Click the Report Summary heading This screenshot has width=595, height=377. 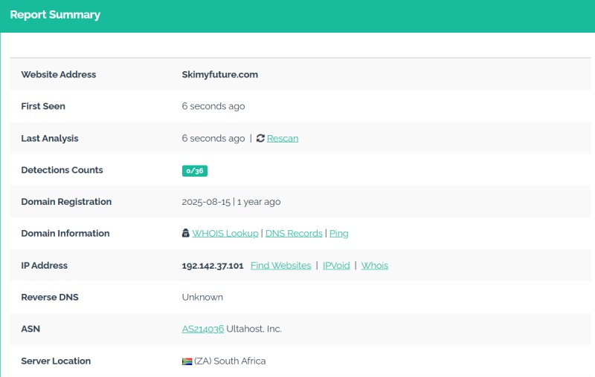(x=55, y=15)
